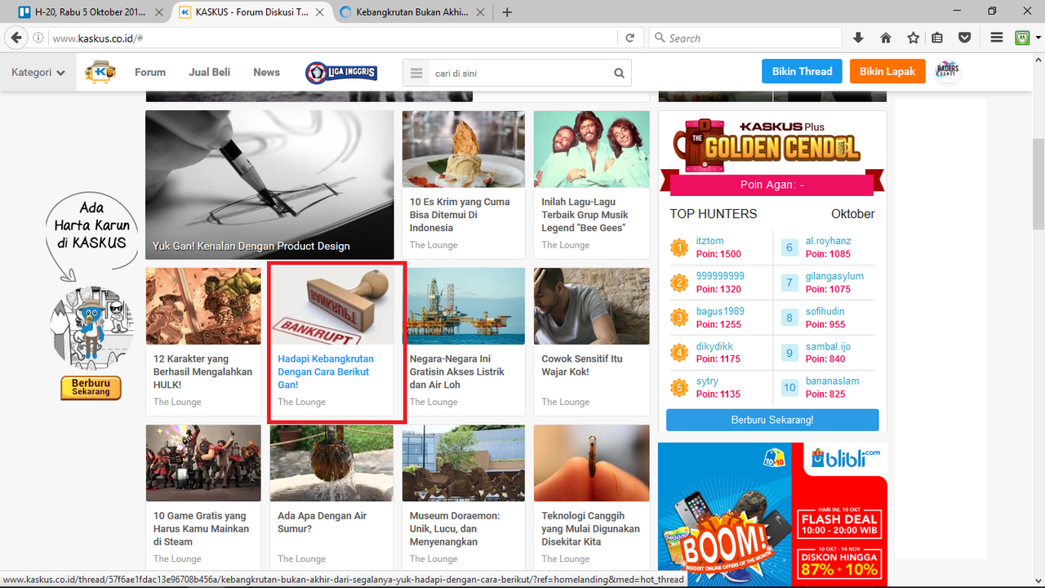Open hunter 999999999 profile
This screenshot has width=1045, height=588.
click(x=720, y=276)
